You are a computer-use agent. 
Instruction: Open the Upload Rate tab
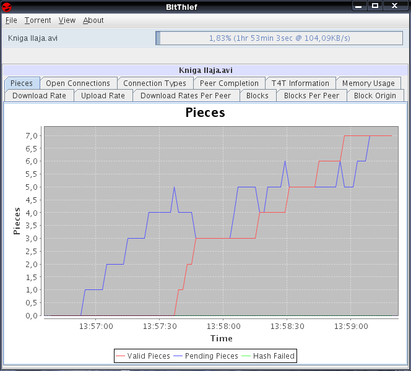point(103,96)
